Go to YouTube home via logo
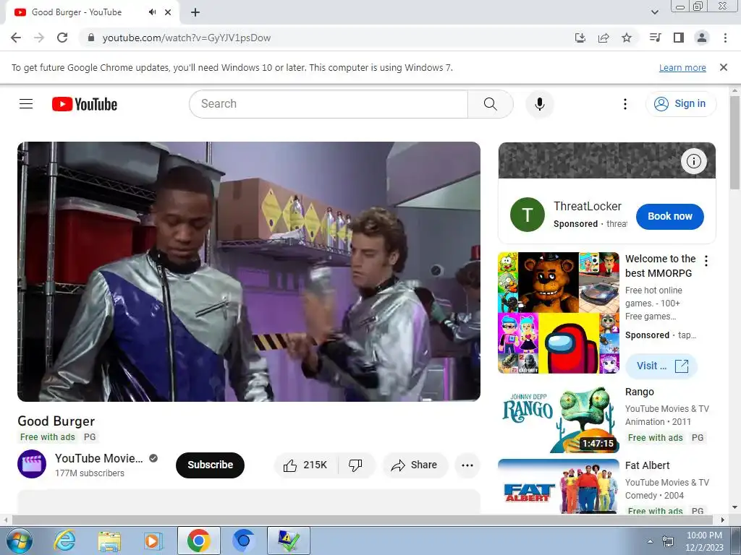 pos(85,104)
